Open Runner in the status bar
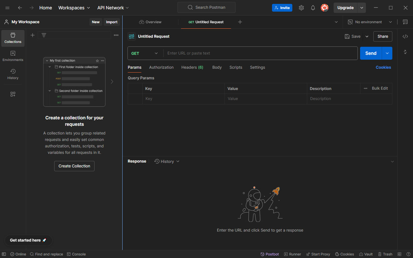The image size is (413, 258). [x=293, y=254]
